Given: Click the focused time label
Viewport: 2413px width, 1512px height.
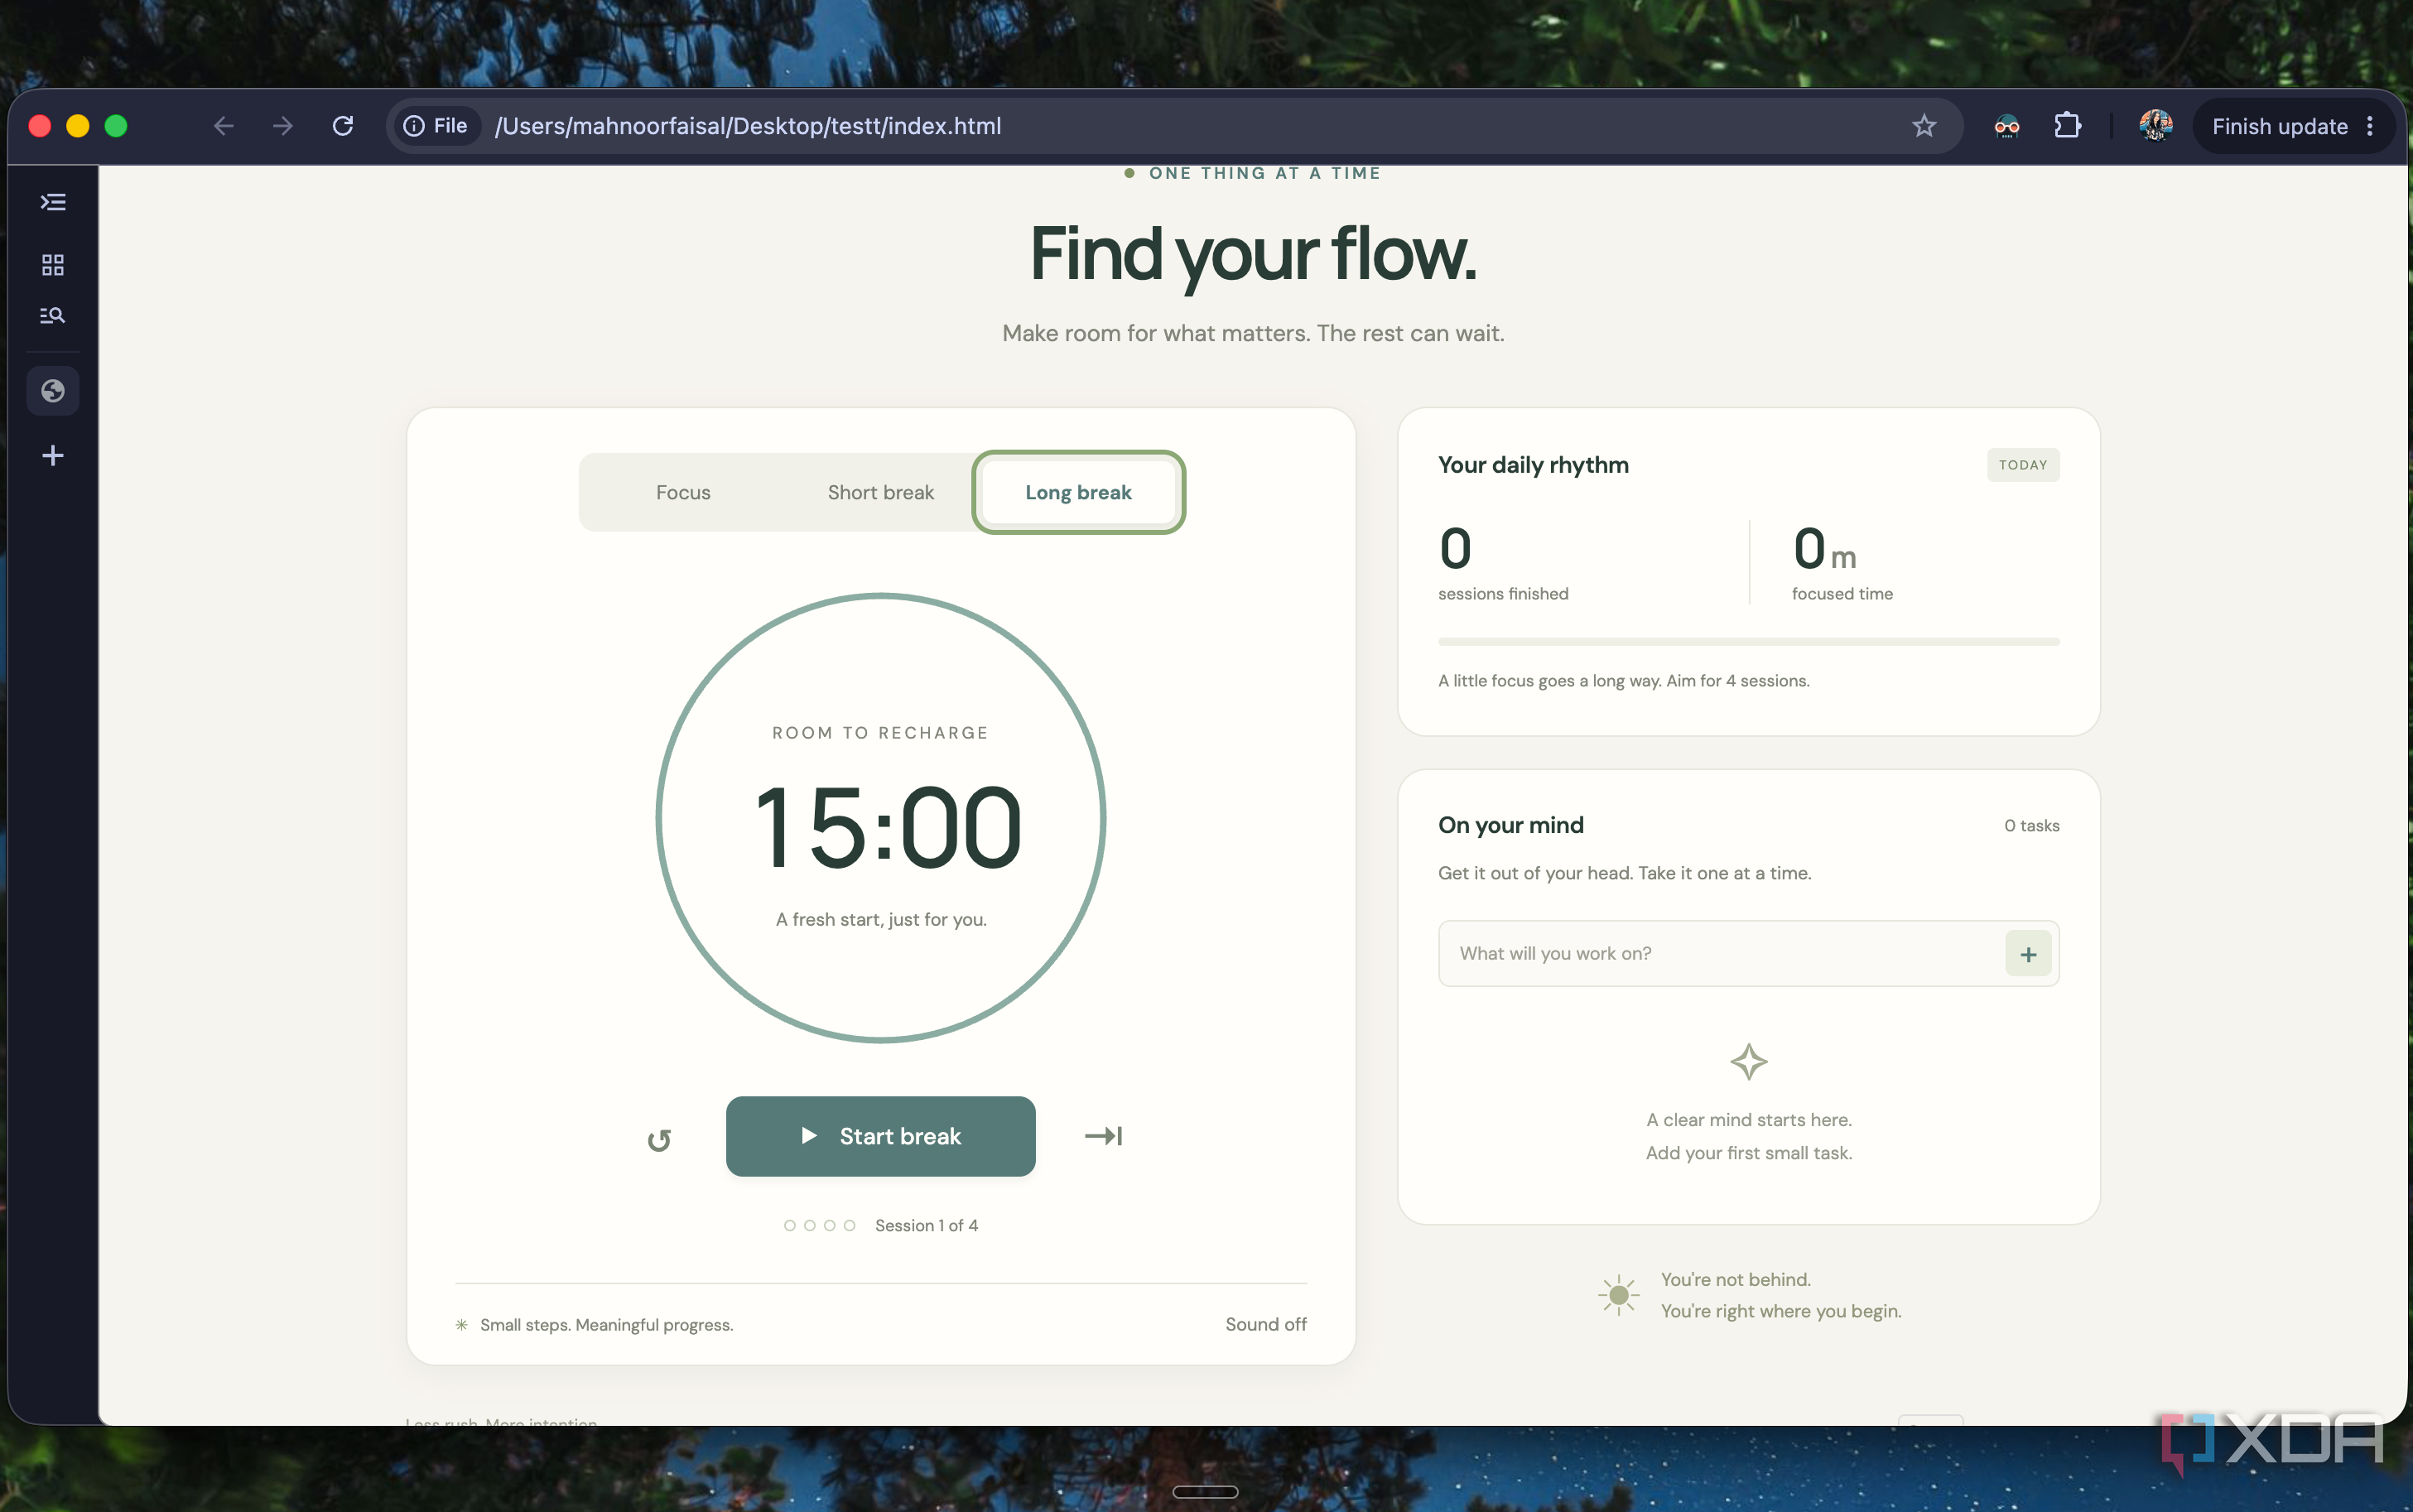Looking at the screenshot, I should [1842, 594].
